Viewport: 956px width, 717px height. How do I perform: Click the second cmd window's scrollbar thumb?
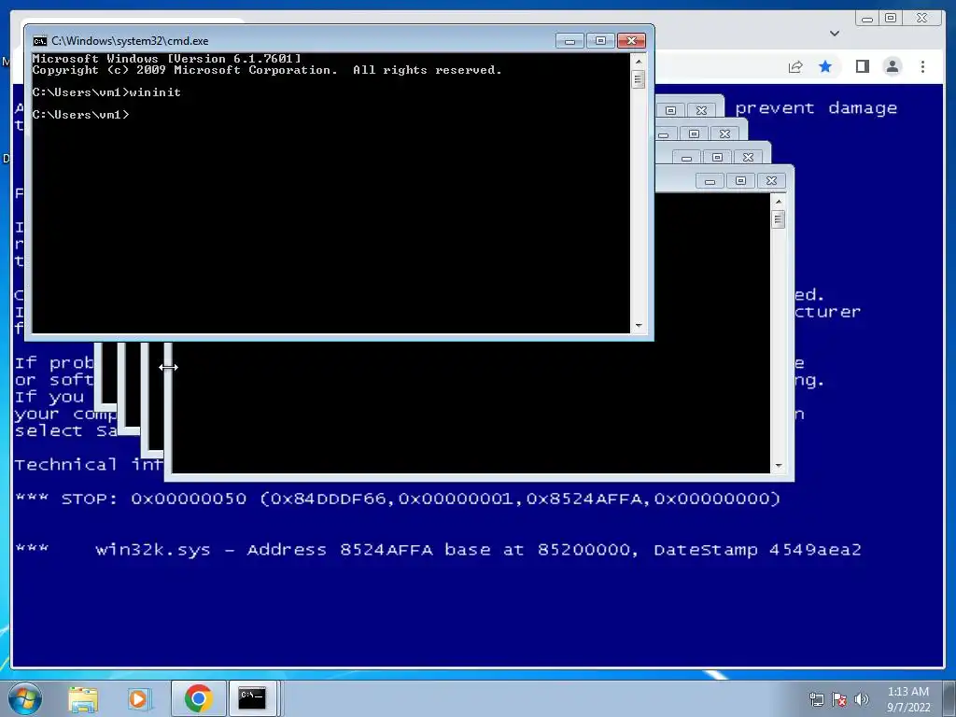[778, 218]
